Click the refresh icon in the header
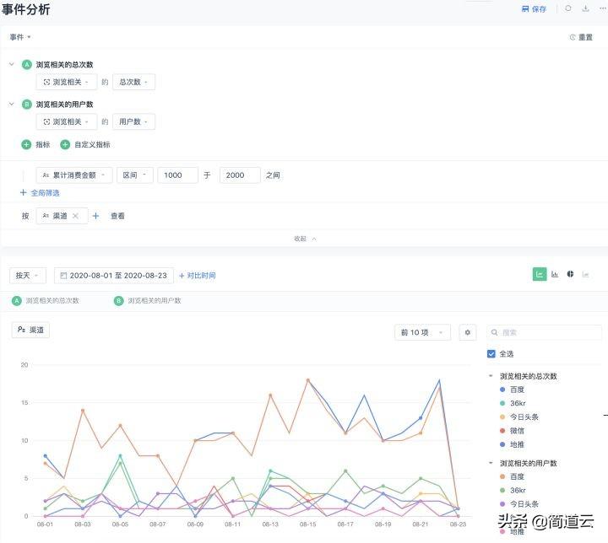The height and width of the screenshot is (543, 608). 567,8
